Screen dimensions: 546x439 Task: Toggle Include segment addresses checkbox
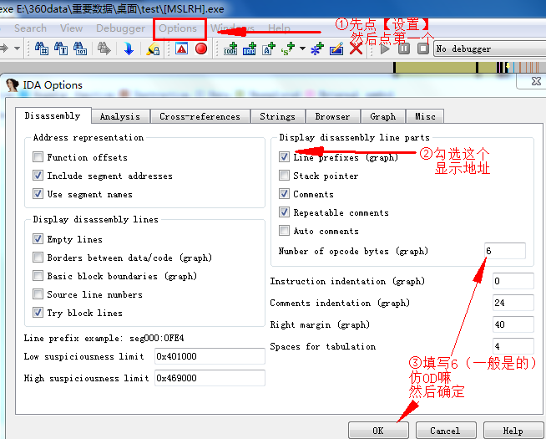[38, 176]
